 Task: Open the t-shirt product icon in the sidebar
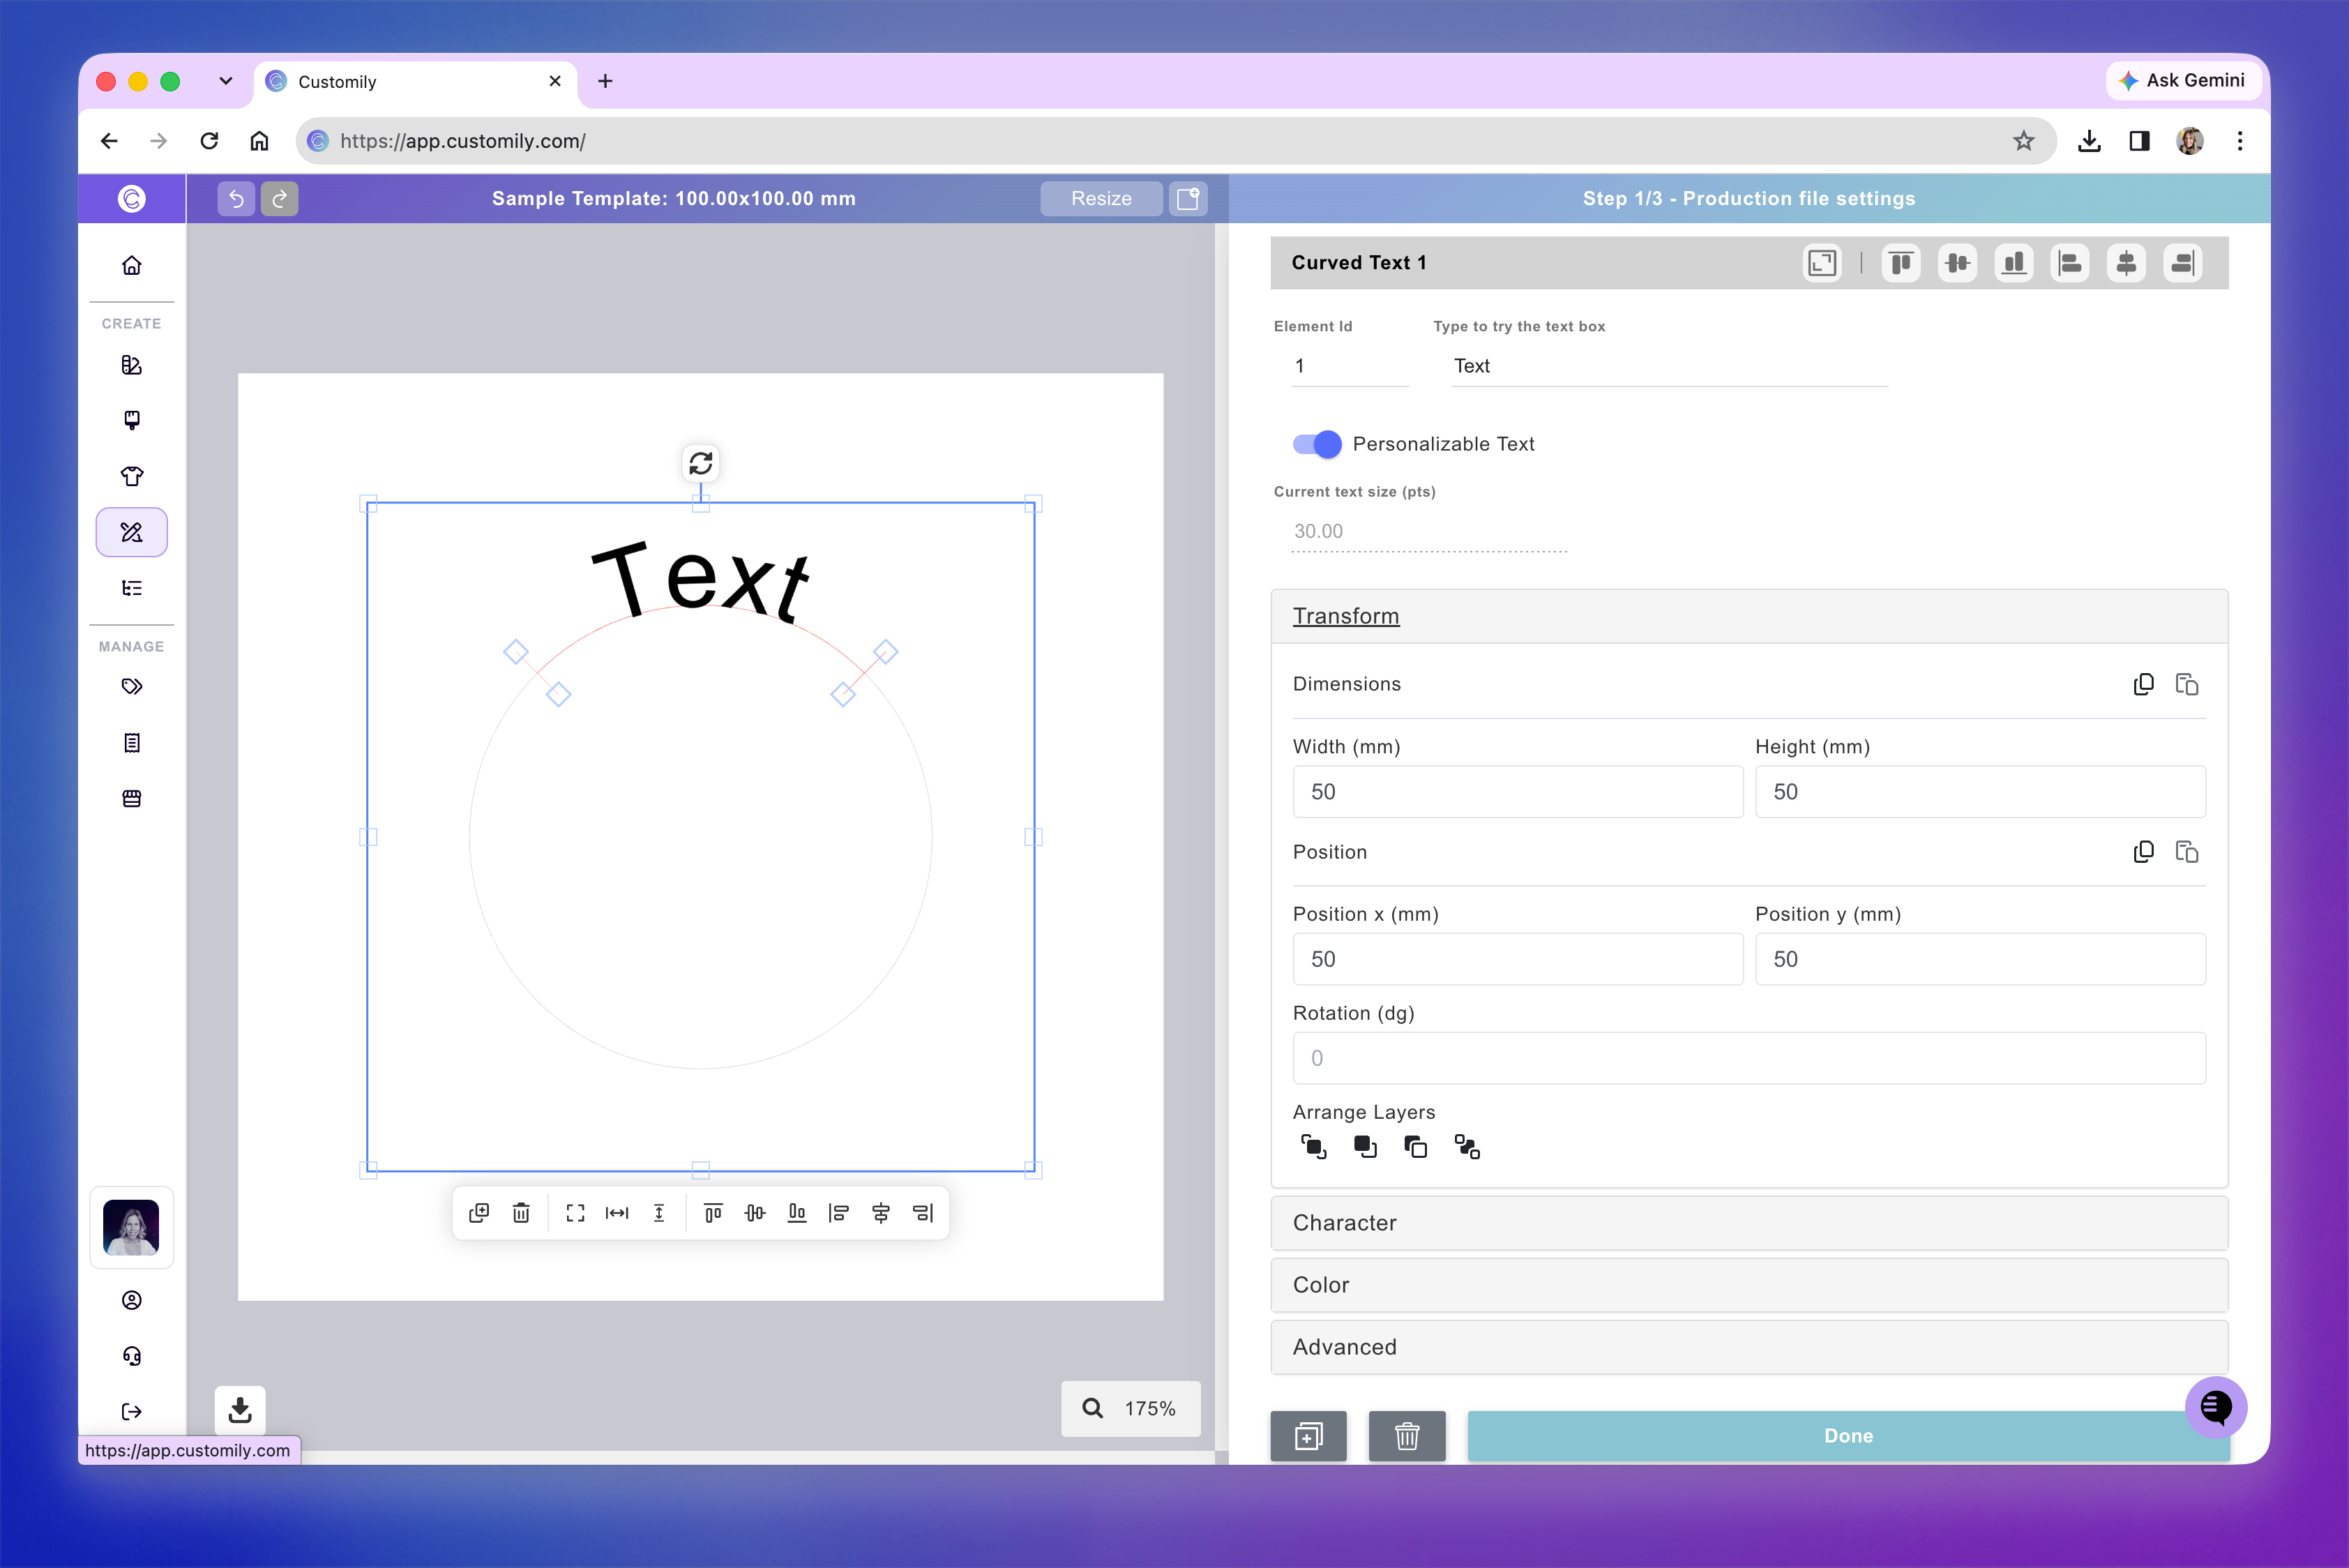(132, 476)
